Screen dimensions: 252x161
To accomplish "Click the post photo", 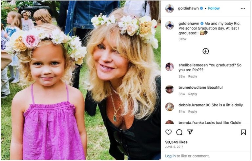I will click(x=81, y=80).
